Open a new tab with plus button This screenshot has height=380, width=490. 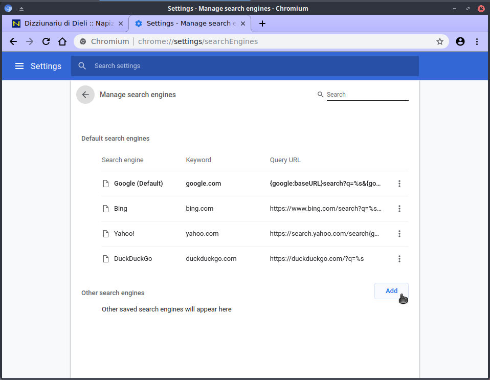(262, 24)
